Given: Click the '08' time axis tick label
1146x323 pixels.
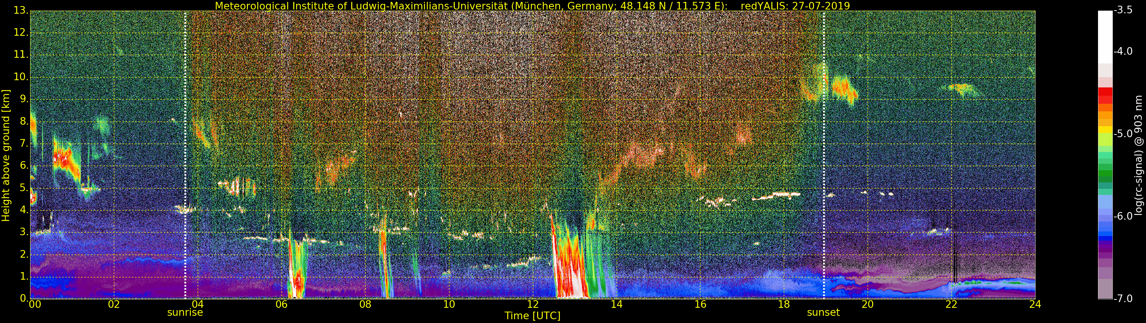Looking at the screenshot, I should click(x=365, y=304).
